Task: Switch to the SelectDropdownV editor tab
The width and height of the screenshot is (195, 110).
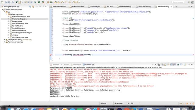Action: (x=58, y=7)
